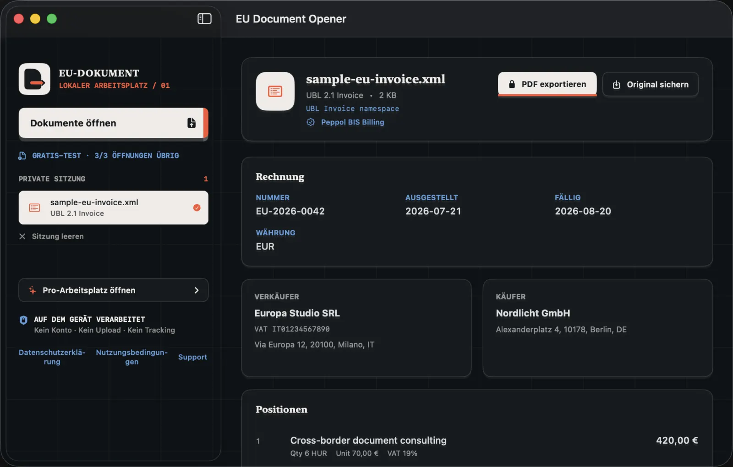
Task: Open the Support link
Action: 193,357
